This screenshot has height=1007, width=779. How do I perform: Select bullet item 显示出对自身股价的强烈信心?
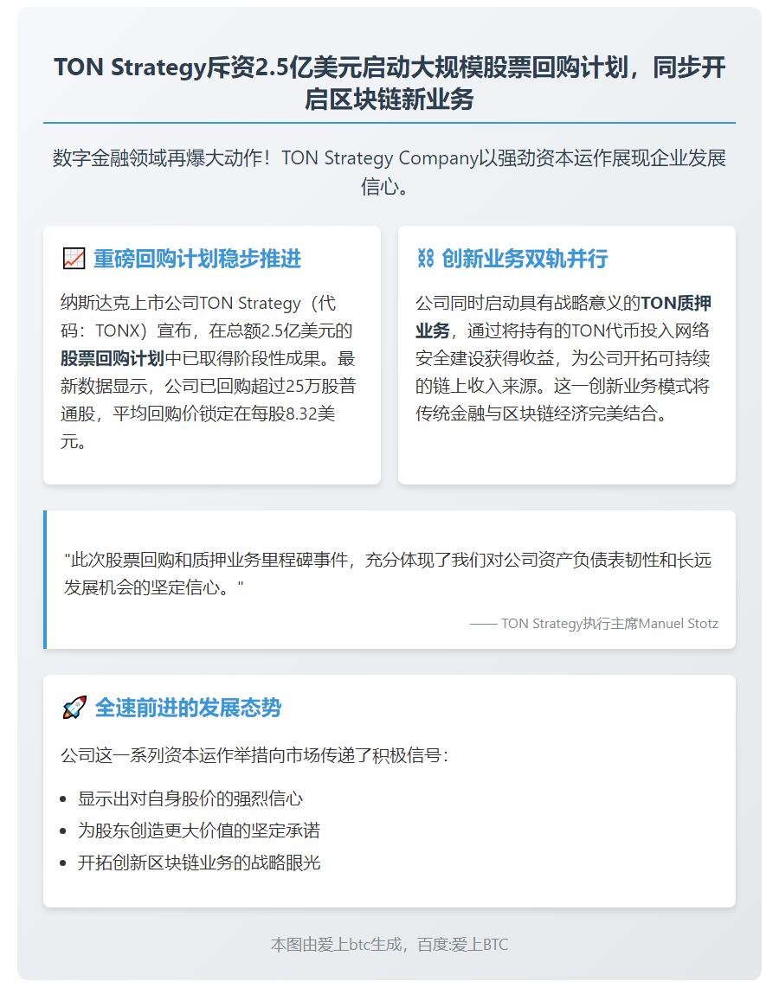190,799
